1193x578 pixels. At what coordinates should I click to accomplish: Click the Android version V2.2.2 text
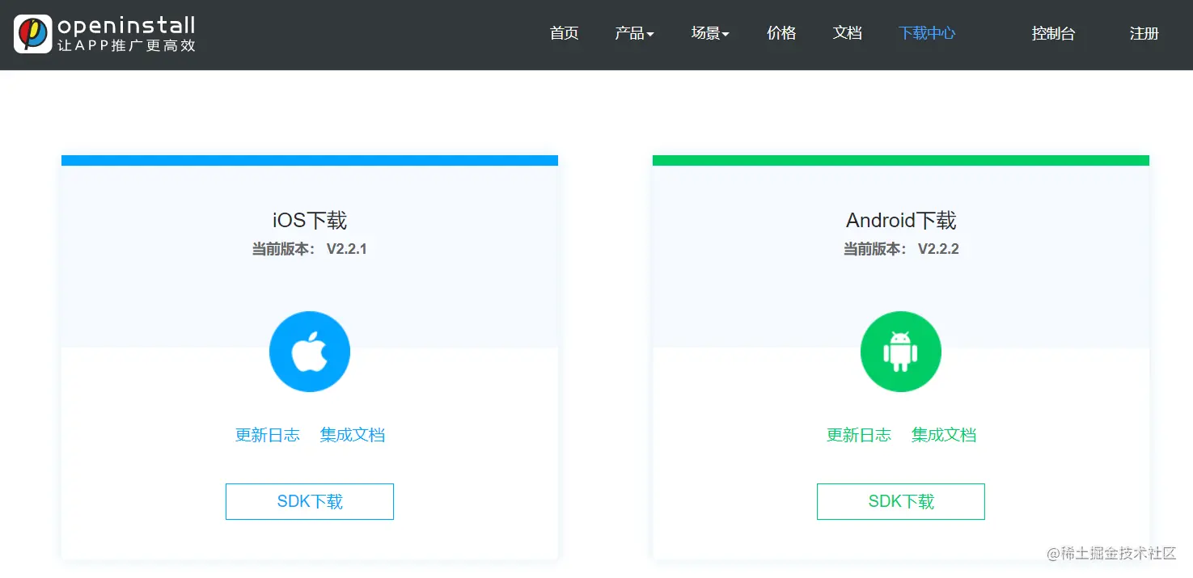pyautogui.click(x=938, y=249)
